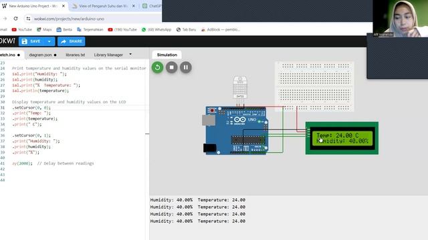The height and width of the screenshot is (240, 428).
Task: Select the Simulation tab
Action: coord(167,55)
